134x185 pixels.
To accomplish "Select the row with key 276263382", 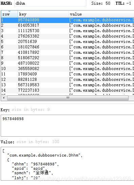I will pos(68,36).
